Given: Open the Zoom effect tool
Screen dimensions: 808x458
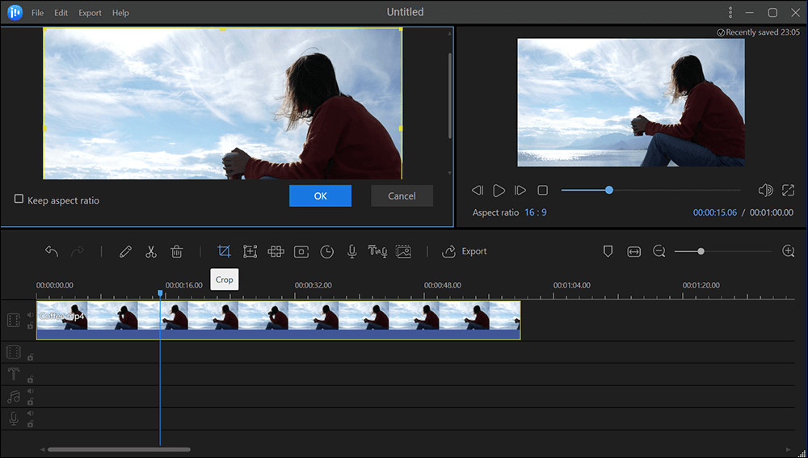Looking at the screenshot, I should point(250,251).
